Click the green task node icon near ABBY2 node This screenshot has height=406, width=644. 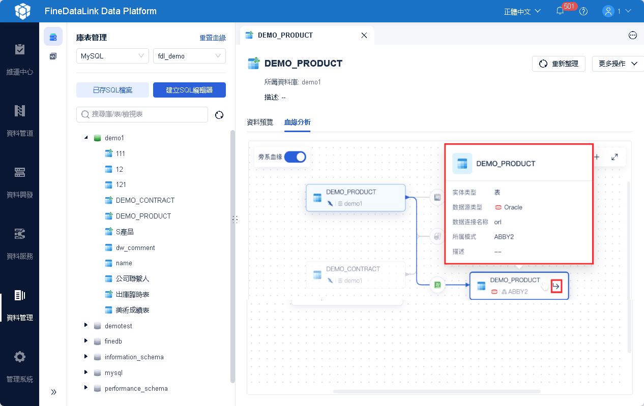click(437, 285)
